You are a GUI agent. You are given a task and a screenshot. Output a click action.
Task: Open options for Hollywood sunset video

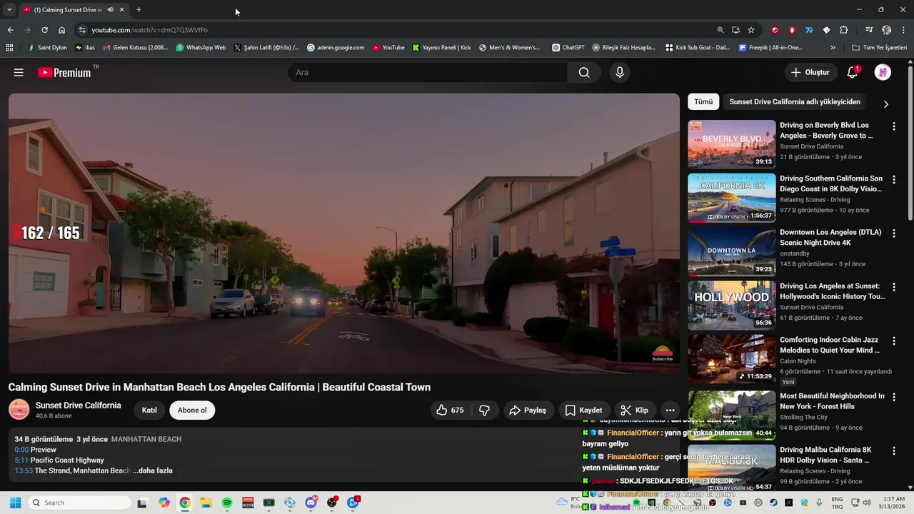[x=893, y=287]
